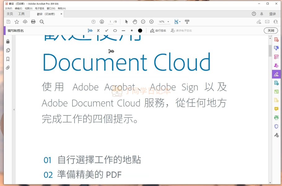
Task: Open the protect shield tool
Action: pos(276,126)
